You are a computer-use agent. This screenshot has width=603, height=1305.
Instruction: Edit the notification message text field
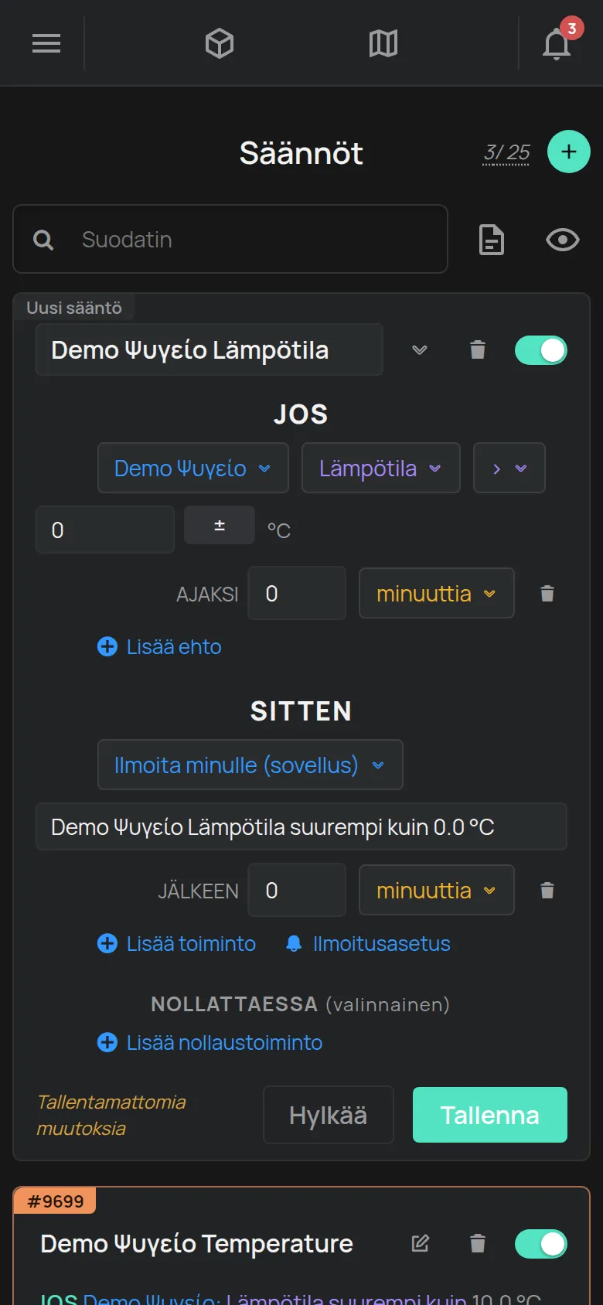pyautogui.click(x=301, y=826)
